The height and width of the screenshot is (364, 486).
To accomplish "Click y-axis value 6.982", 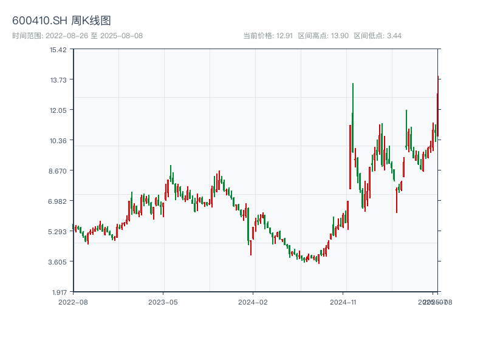I will (x=58, y=201).
